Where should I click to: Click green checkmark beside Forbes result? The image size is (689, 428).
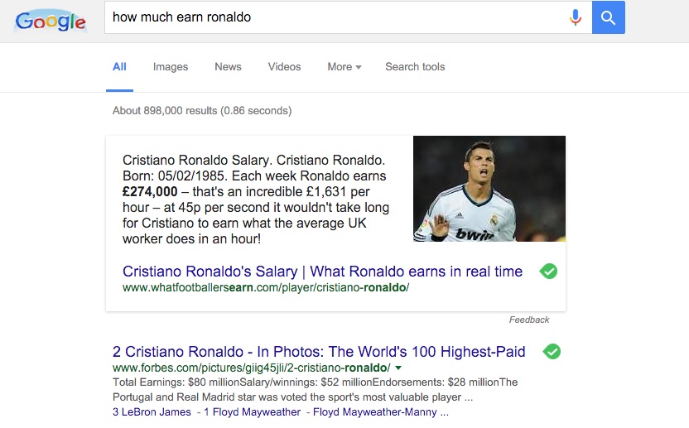pos(552,352)
